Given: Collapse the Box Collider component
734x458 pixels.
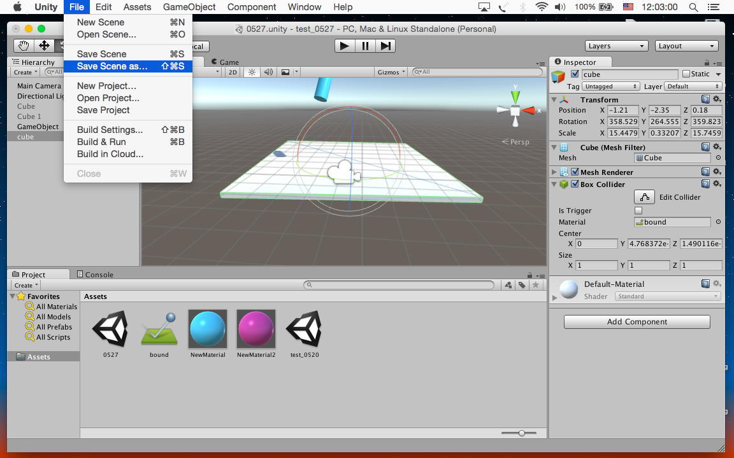Looking at the screenshot, I should click(554, 184).
